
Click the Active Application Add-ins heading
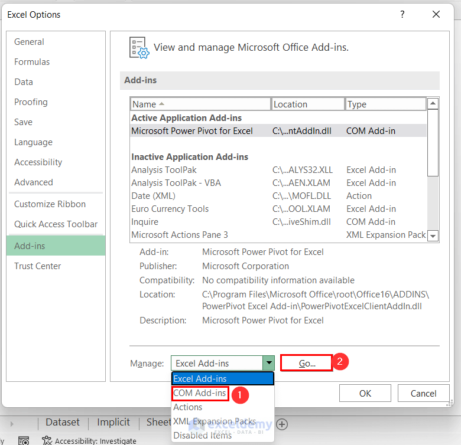186,118
